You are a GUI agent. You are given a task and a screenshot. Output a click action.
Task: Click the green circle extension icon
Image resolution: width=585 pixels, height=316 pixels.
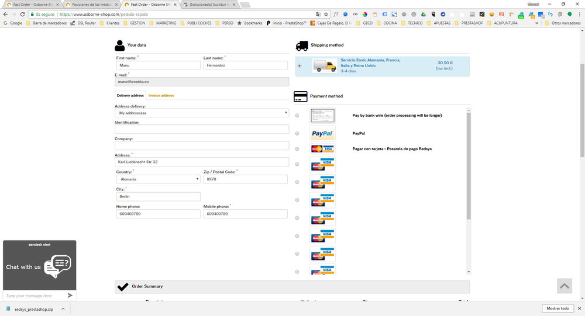click(x=570, y=14)
